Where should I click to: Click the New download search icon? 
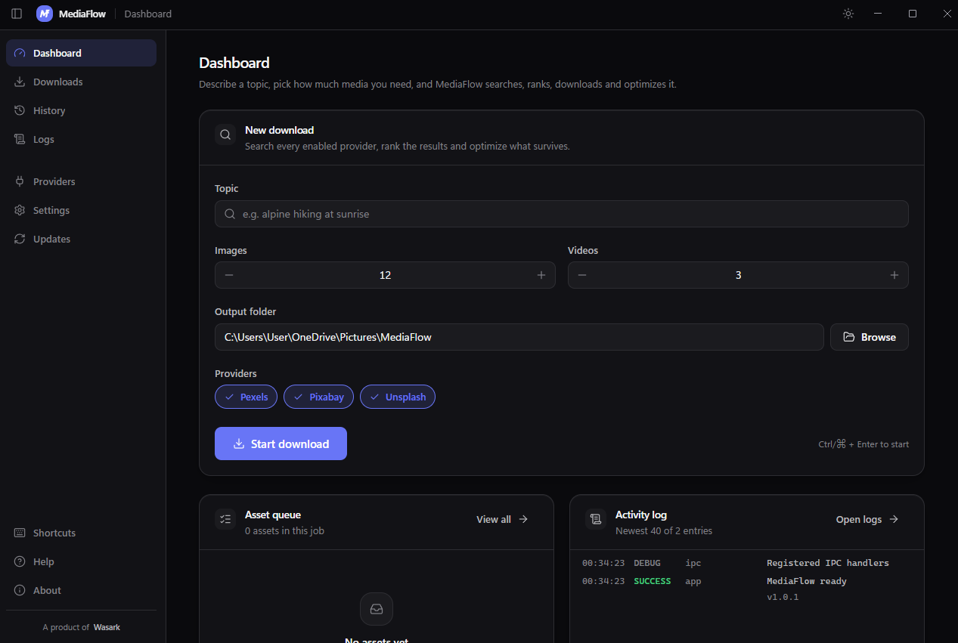point(225,135)
